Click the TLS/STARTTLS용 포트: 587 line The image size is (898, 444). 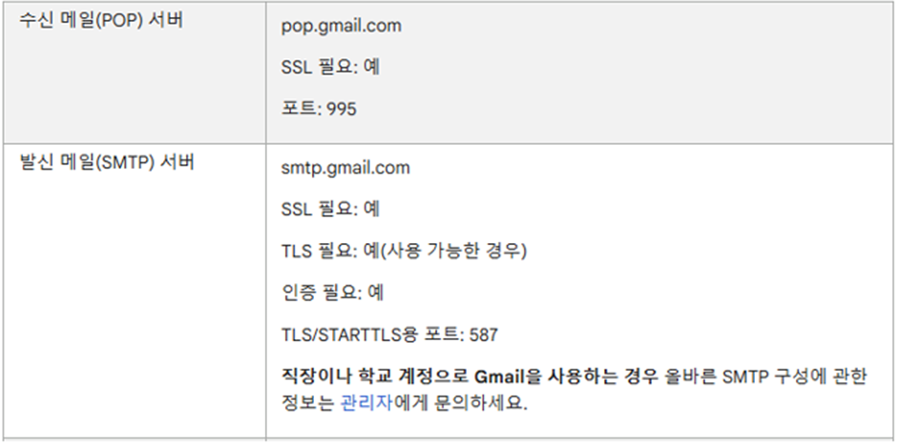click(389, 334)
